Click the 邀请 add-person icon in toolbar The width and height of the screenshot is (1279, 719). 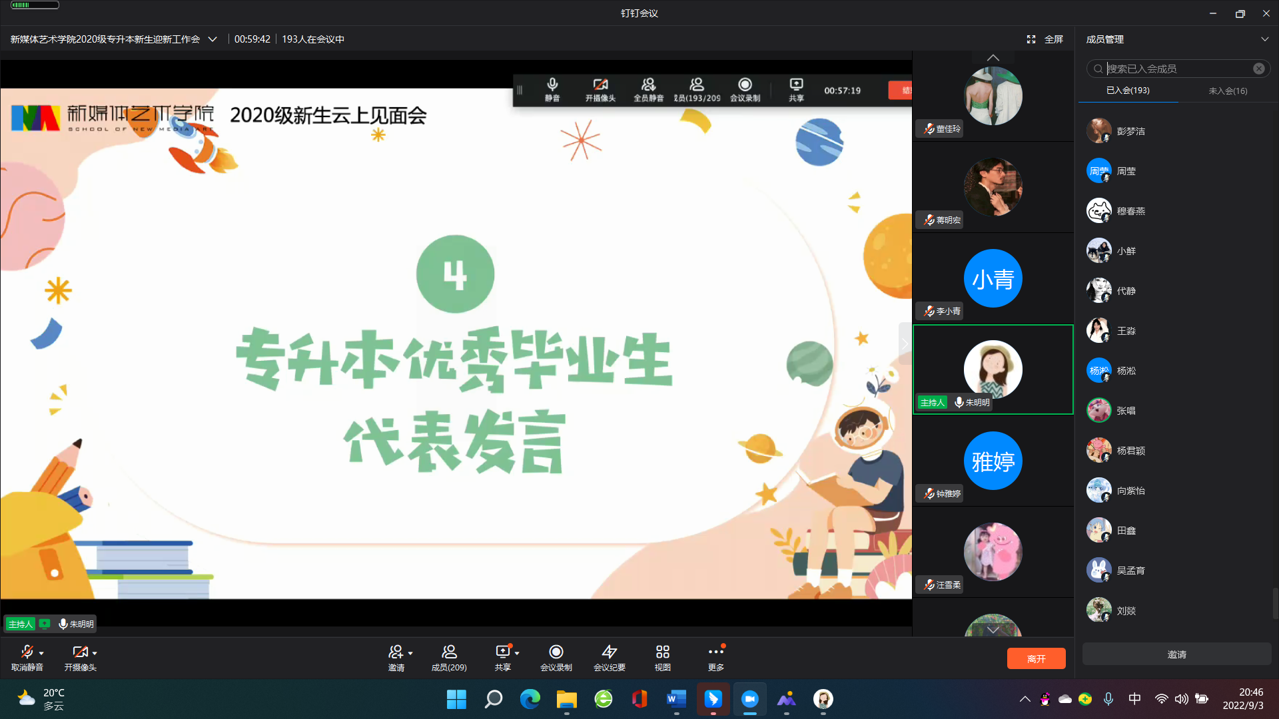pyautogui.click(x=396, y=652)
